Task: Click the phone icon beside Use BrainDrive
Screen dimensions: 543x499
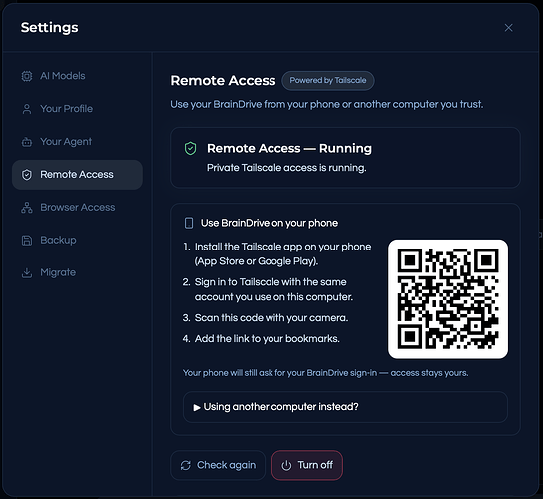Action: (x=189, y=223)
